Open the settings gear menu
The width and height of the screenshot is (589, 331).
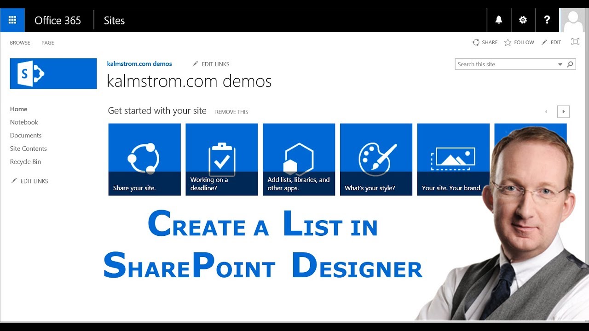523,20
